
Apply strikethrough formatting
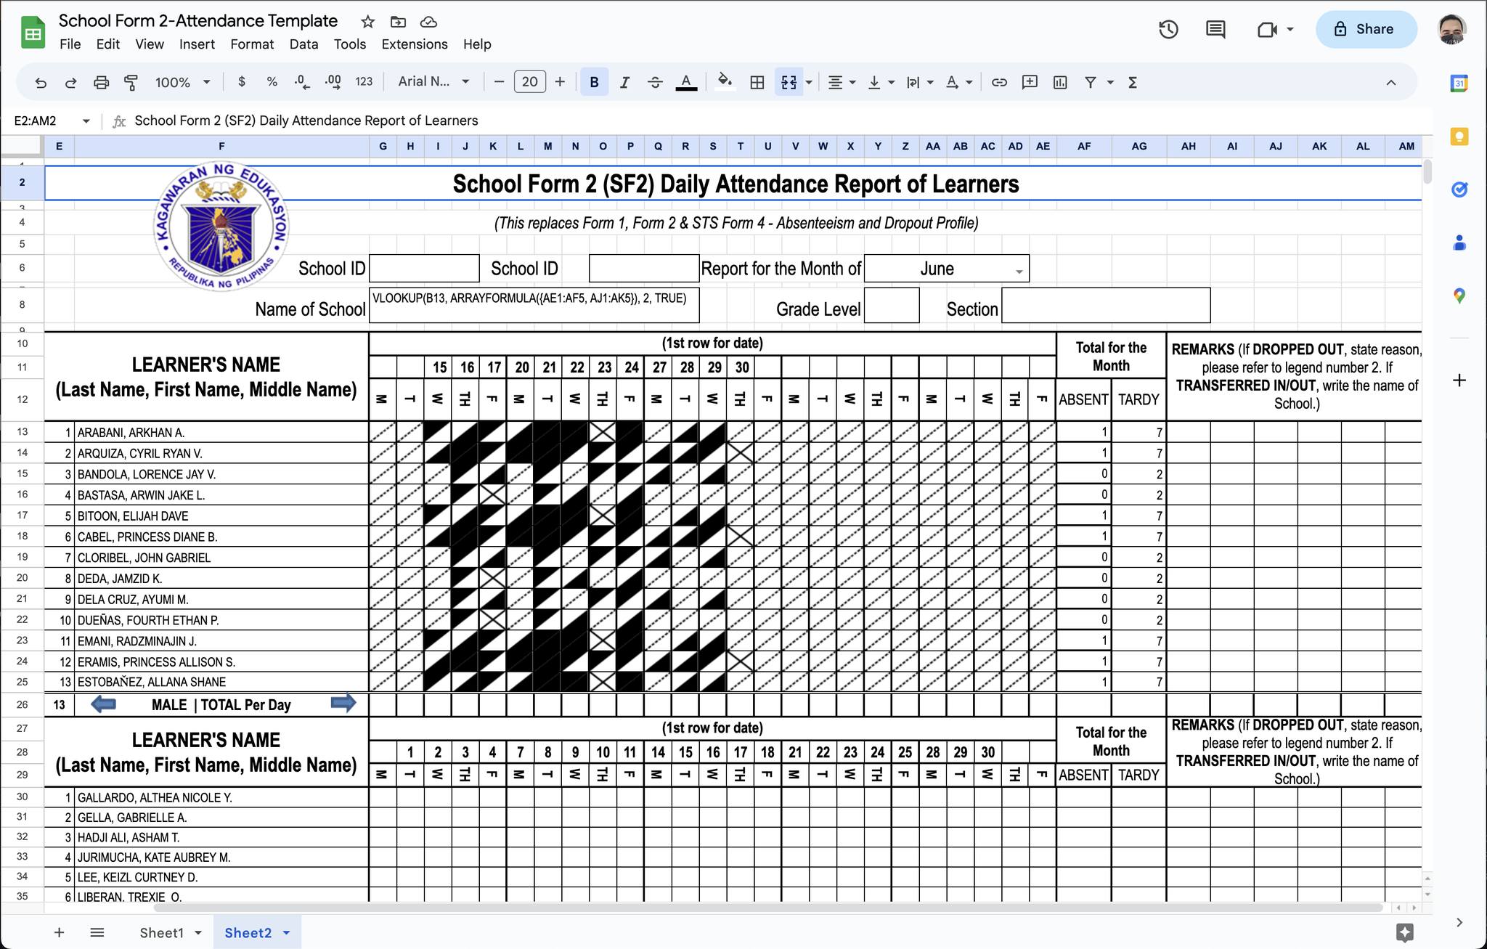click(655, 82)
